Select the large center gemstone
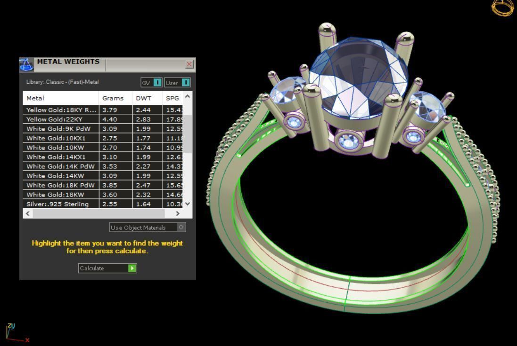The image size is (517, 346). click(x=360, y=77)
